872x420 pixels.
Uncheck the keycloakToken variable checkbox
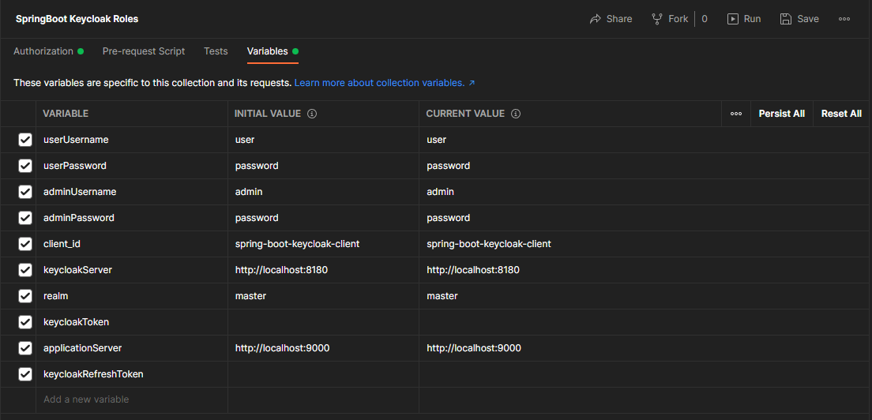(x=25, y=322)
